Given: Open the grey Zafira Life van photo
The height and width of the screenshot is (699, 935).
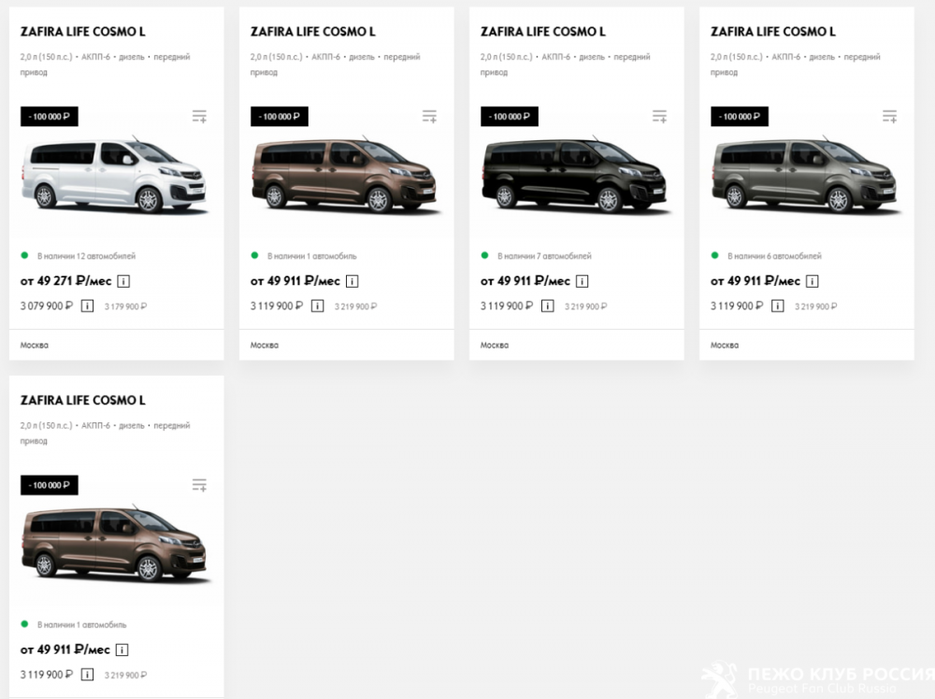Looking at the screenshot, I should click(806, 176).
